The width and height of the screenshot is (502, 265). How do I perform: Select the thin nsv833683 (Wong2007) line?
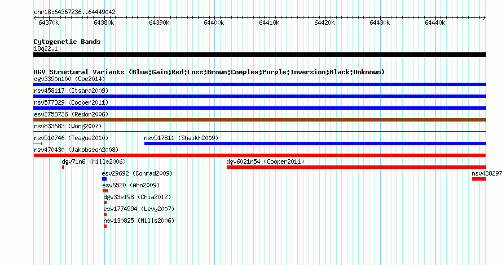coord(259,132)
